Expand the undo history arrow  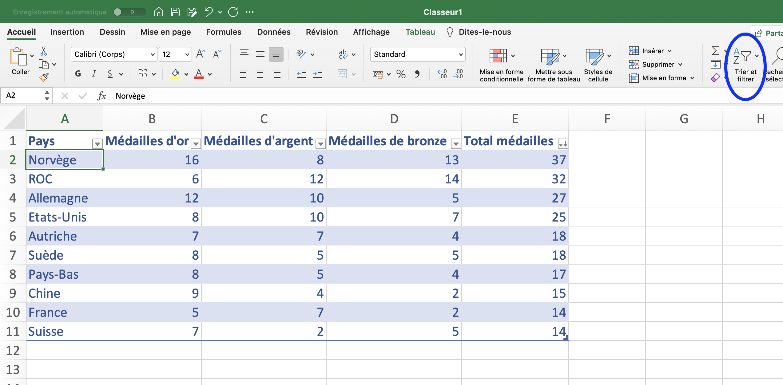[220, 12]
